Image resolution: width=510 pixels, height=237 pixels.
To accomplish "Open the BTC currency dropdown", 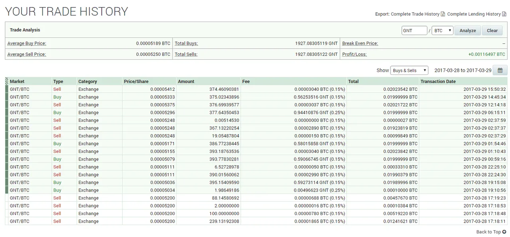I will (x=442, y=30).
